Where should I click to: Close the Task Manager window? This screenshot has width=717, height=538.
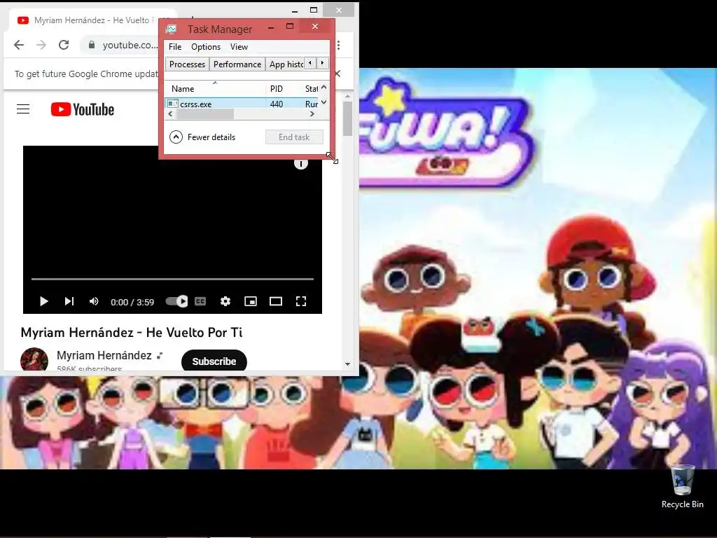point(315,27)
